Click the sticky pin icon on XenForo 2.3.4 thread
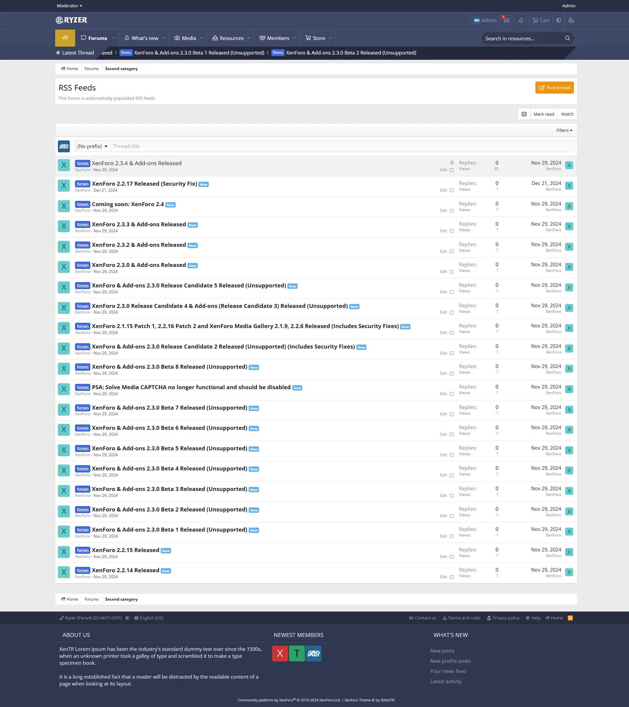The height and width of the screenshot is (707, 629). point(452,163)
